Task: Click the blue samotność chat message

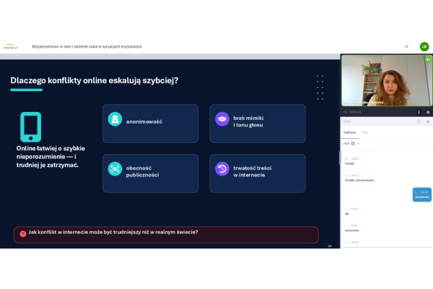Action: pos(421,196)
